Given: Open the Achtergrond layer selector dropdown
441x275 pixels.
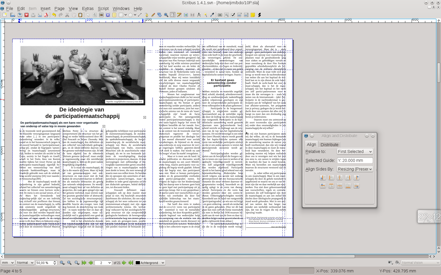Looking at the screenshot, I should click(x=150, y=263).
